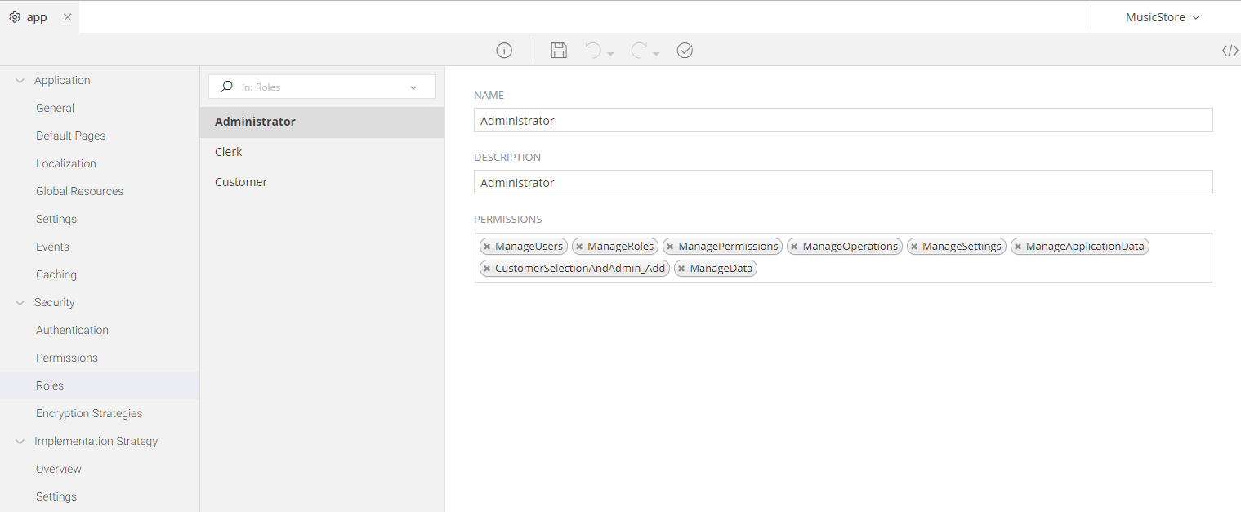The image size is (1241, 512).
Task: Collapse the Security tree section
Action: (20, 302)
